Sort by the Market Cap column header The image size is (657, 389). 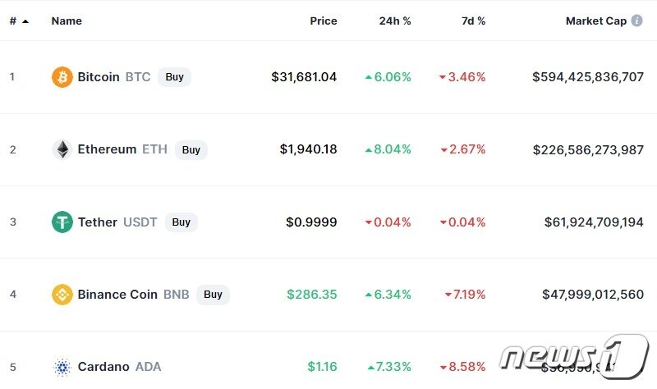click(x=596, y=21)
